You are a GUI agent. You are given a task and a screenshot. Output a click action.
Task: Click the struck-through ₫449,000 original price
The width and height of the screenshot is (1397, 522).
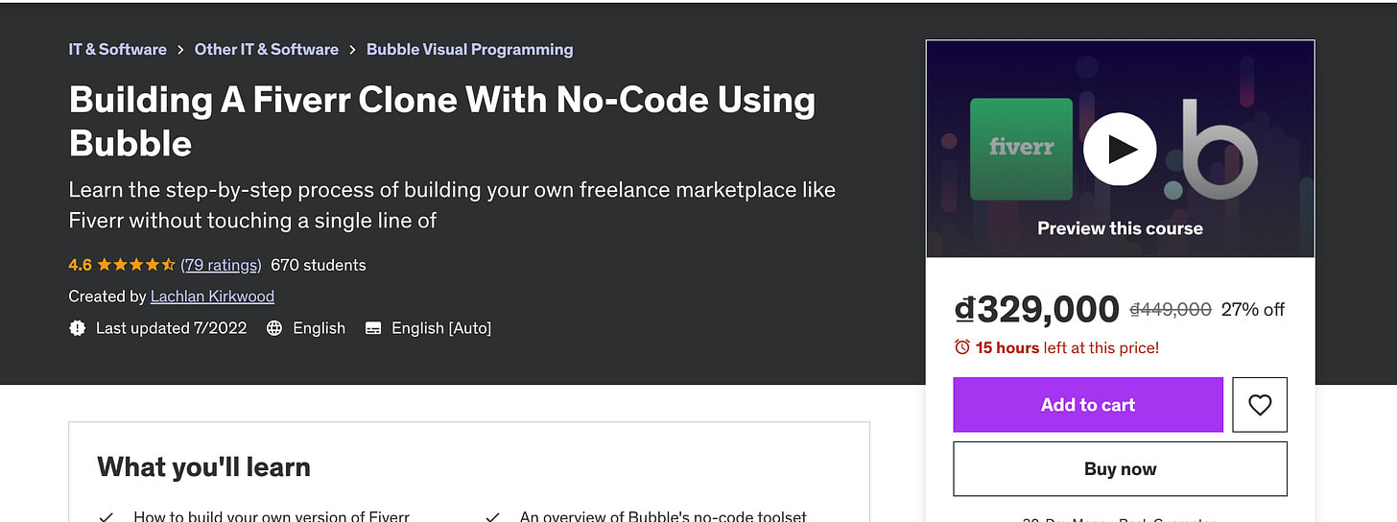pos(1171,310)
